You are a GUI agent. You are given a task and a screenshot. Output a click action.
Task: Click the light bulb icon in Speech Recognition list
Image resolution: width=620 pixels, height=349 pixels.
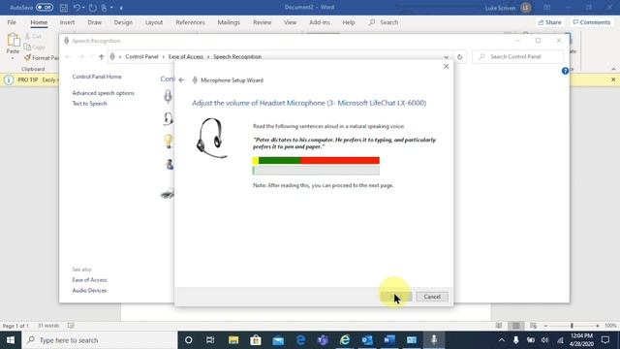(x=169, y=141)
